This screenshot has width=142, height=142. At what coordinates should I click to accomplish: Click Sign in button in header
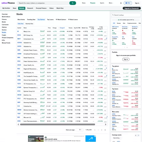click(137, 3)
